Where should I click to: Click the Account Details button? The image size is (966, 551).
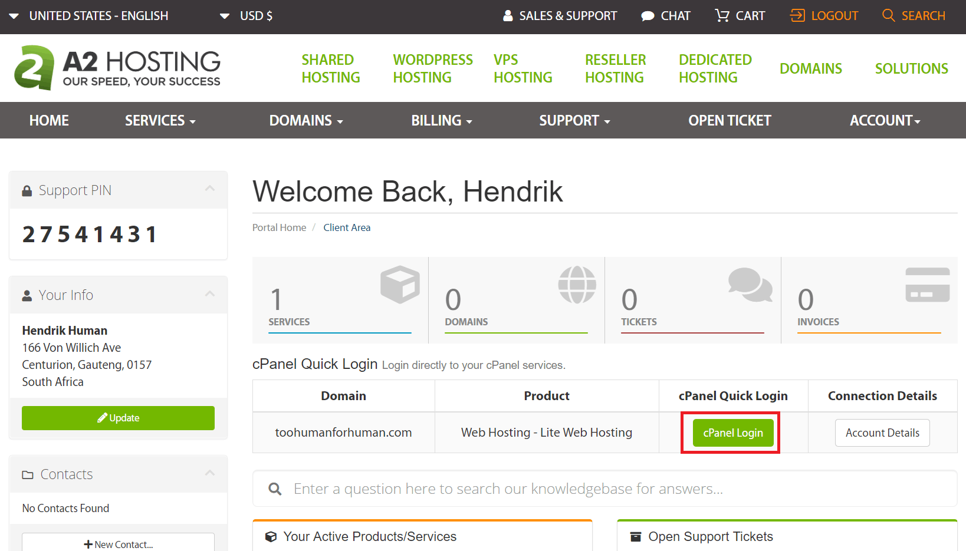[x=882, y=433]
